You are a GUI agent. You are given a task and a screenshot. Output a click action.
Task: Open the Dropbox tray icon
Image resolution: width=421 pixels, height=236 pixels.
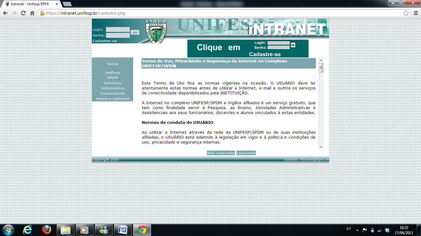387,230
